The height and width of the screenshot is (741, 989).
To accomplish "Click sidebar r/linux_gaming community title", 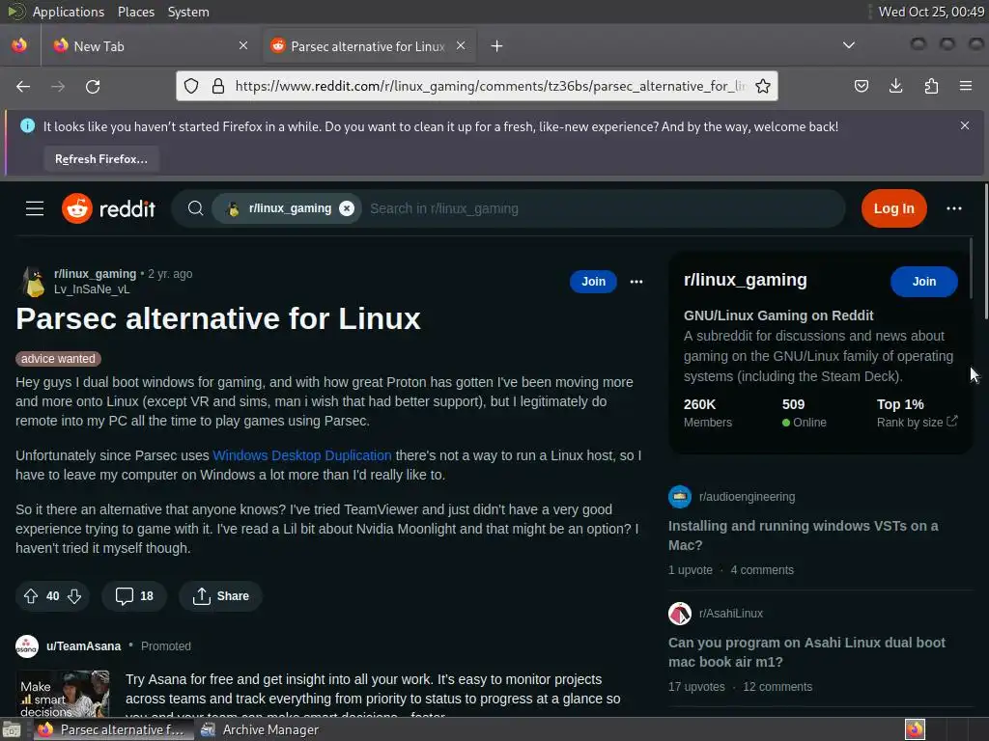I will pos(745,280).
